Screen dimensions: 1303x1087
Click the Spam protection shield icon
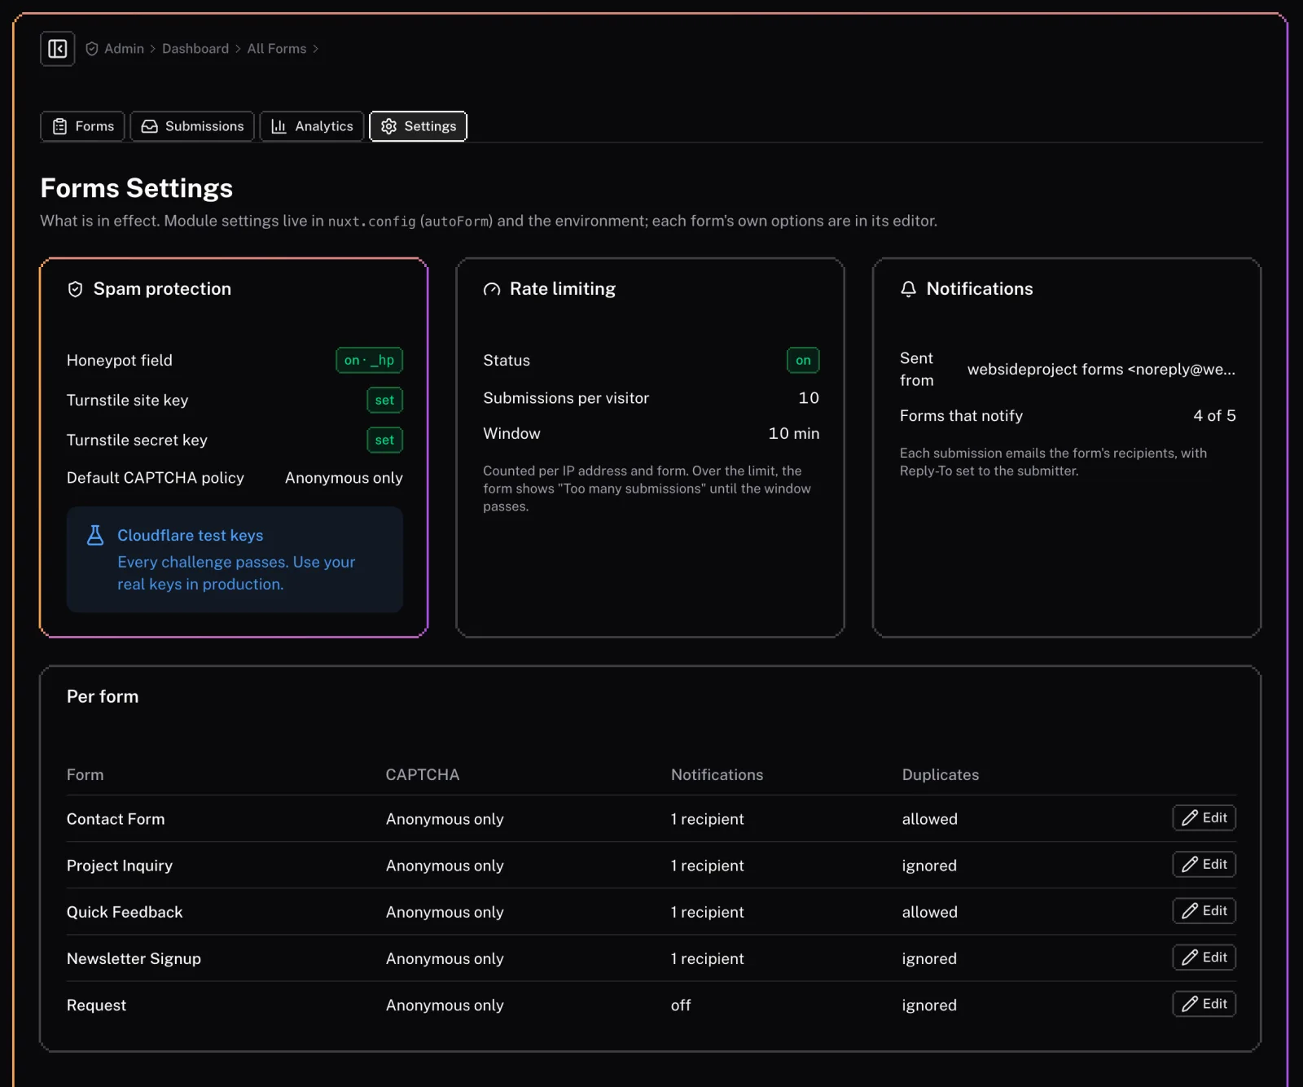click(x=76, y=289)
